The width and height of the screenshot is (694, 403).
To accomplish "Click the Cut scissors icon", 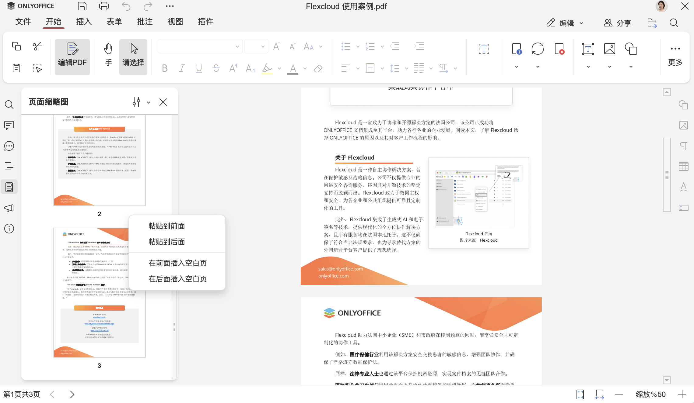I will (x=37, y=46).
